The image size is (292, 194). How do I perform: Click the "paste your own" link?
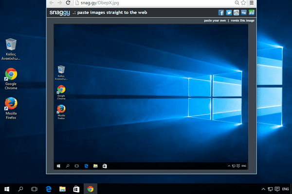[x=215, y=21]
